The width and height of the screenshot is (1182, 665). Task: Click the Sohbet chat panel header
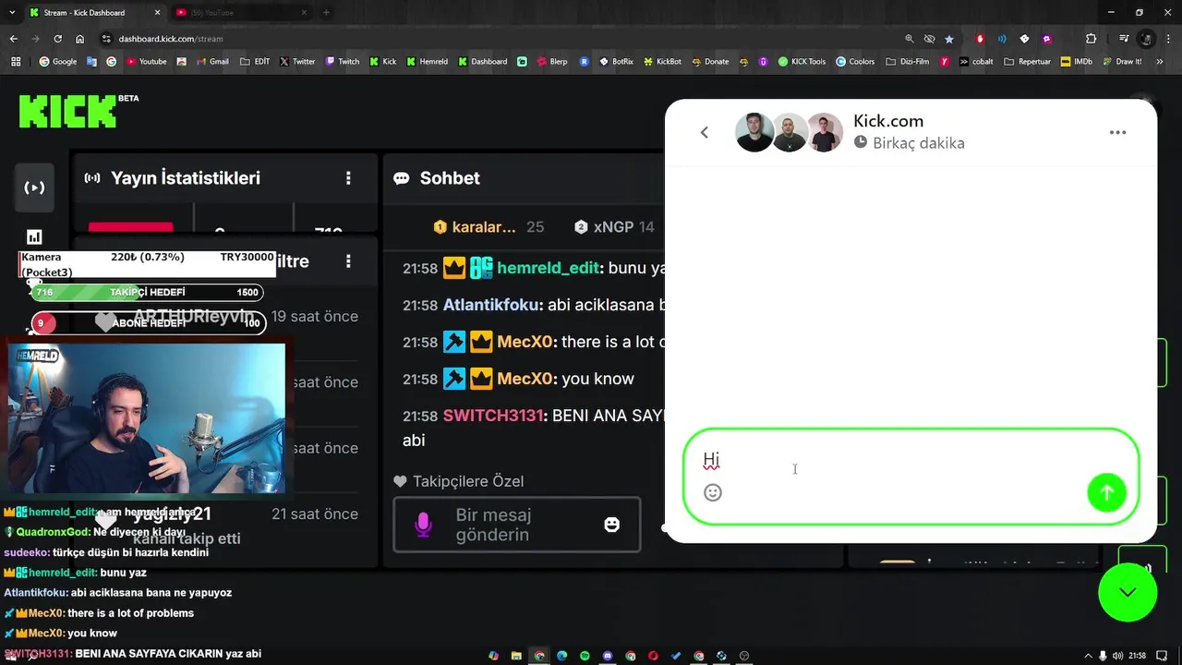(x=450, y=178)
